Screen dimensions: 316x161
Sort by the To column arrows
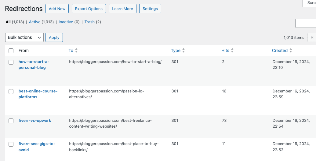tap(76, 51)
